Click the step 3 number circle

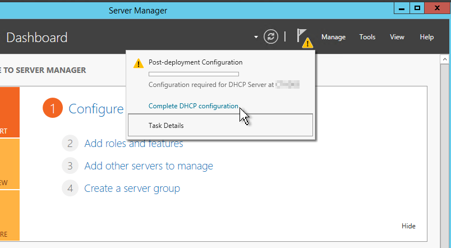70,166
